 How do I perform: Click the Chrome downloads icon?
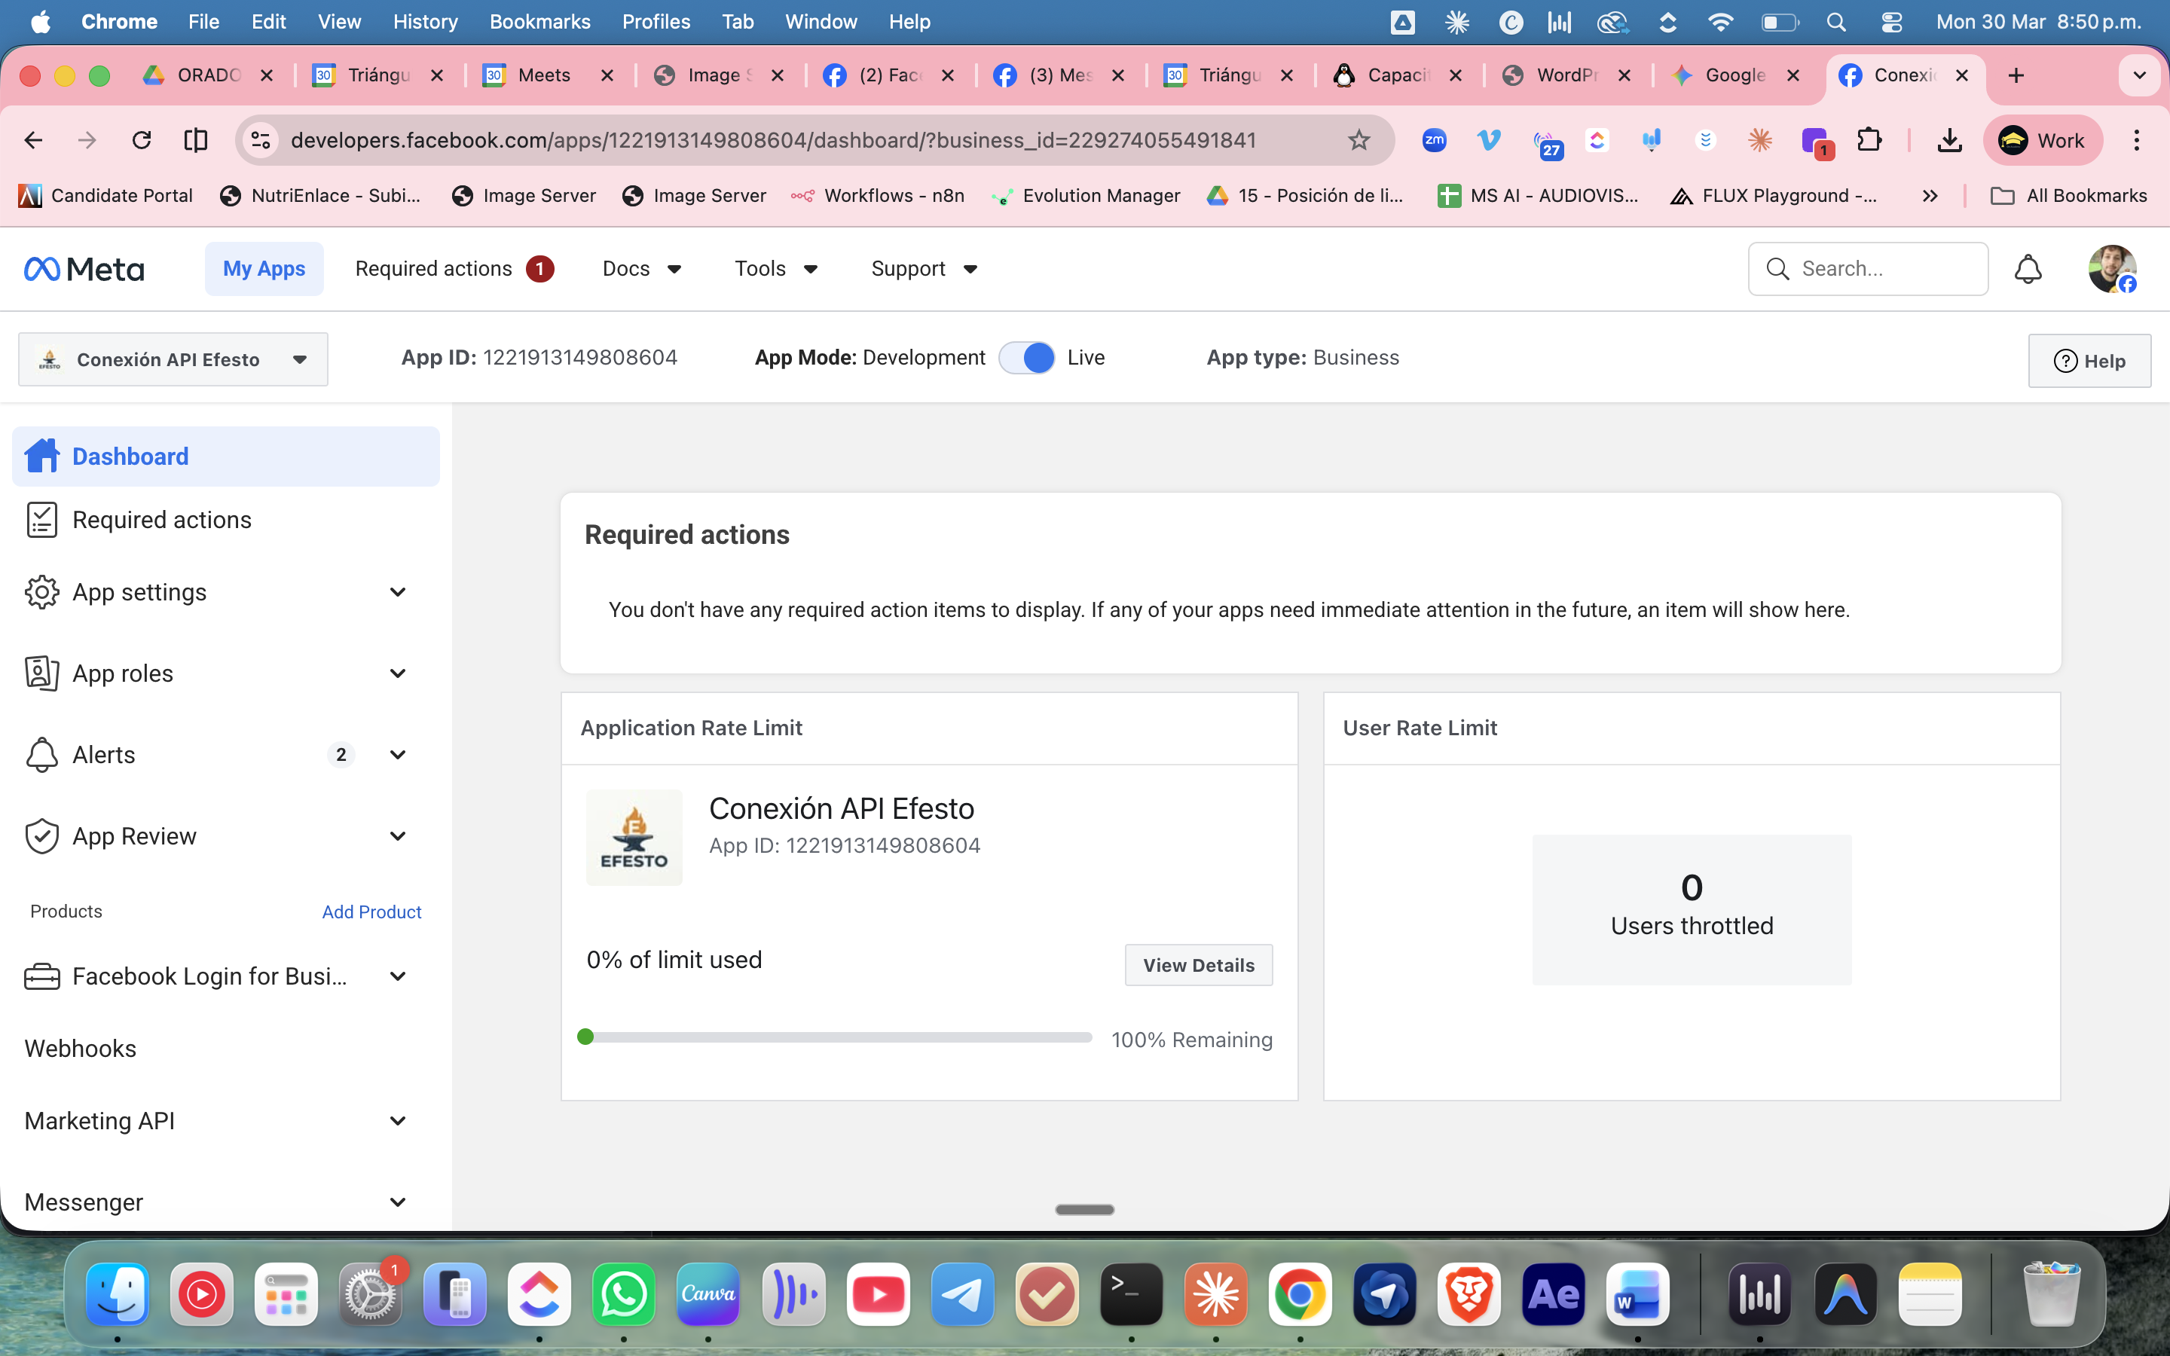pos(1949,140)
